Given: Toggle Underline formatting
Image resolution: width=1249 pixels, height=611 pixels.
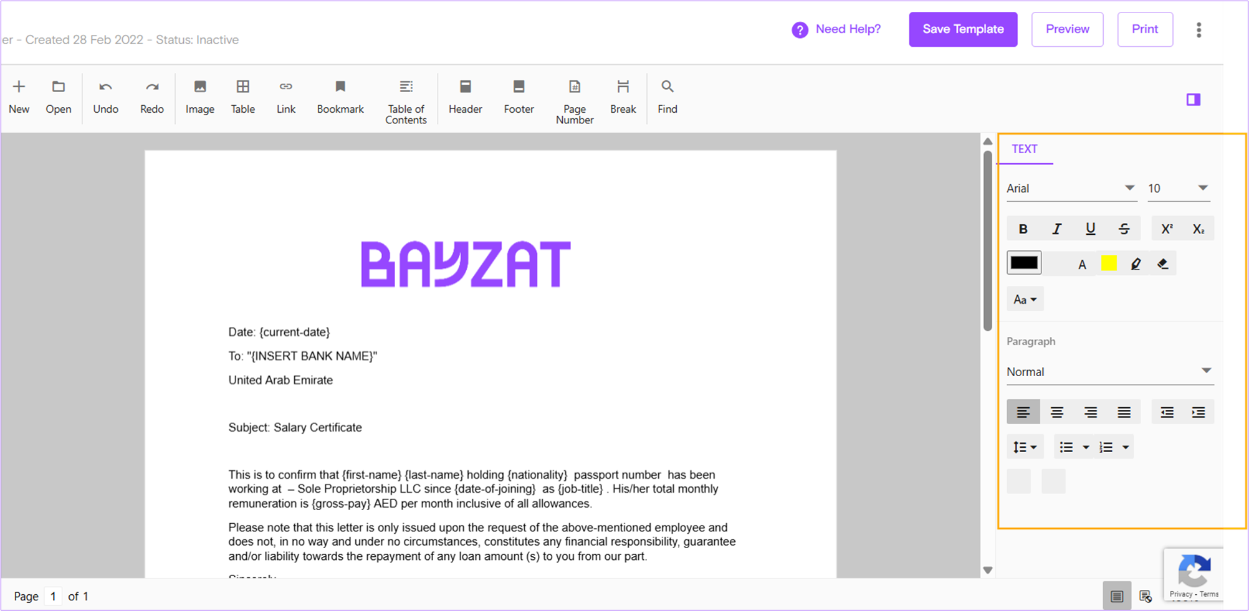Looking at the screenshot, I should (x=1091, y=229).
